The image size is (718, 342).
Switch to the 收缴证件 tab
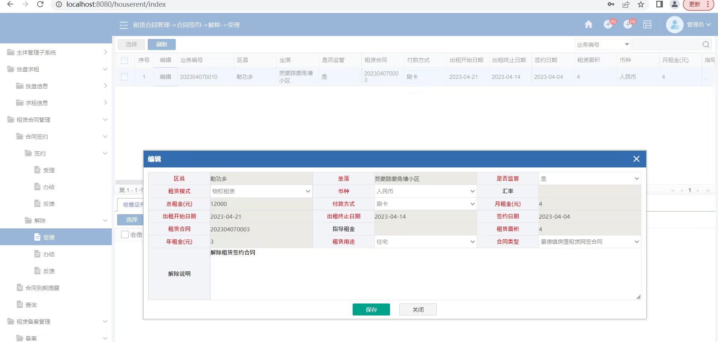coord(131,204)
